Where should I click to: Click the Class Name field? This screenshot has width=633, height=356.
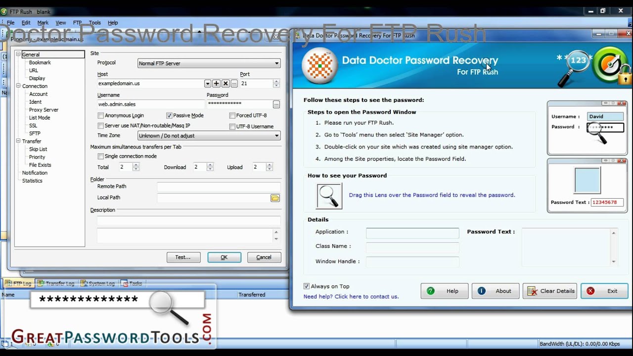click(412, 248)
